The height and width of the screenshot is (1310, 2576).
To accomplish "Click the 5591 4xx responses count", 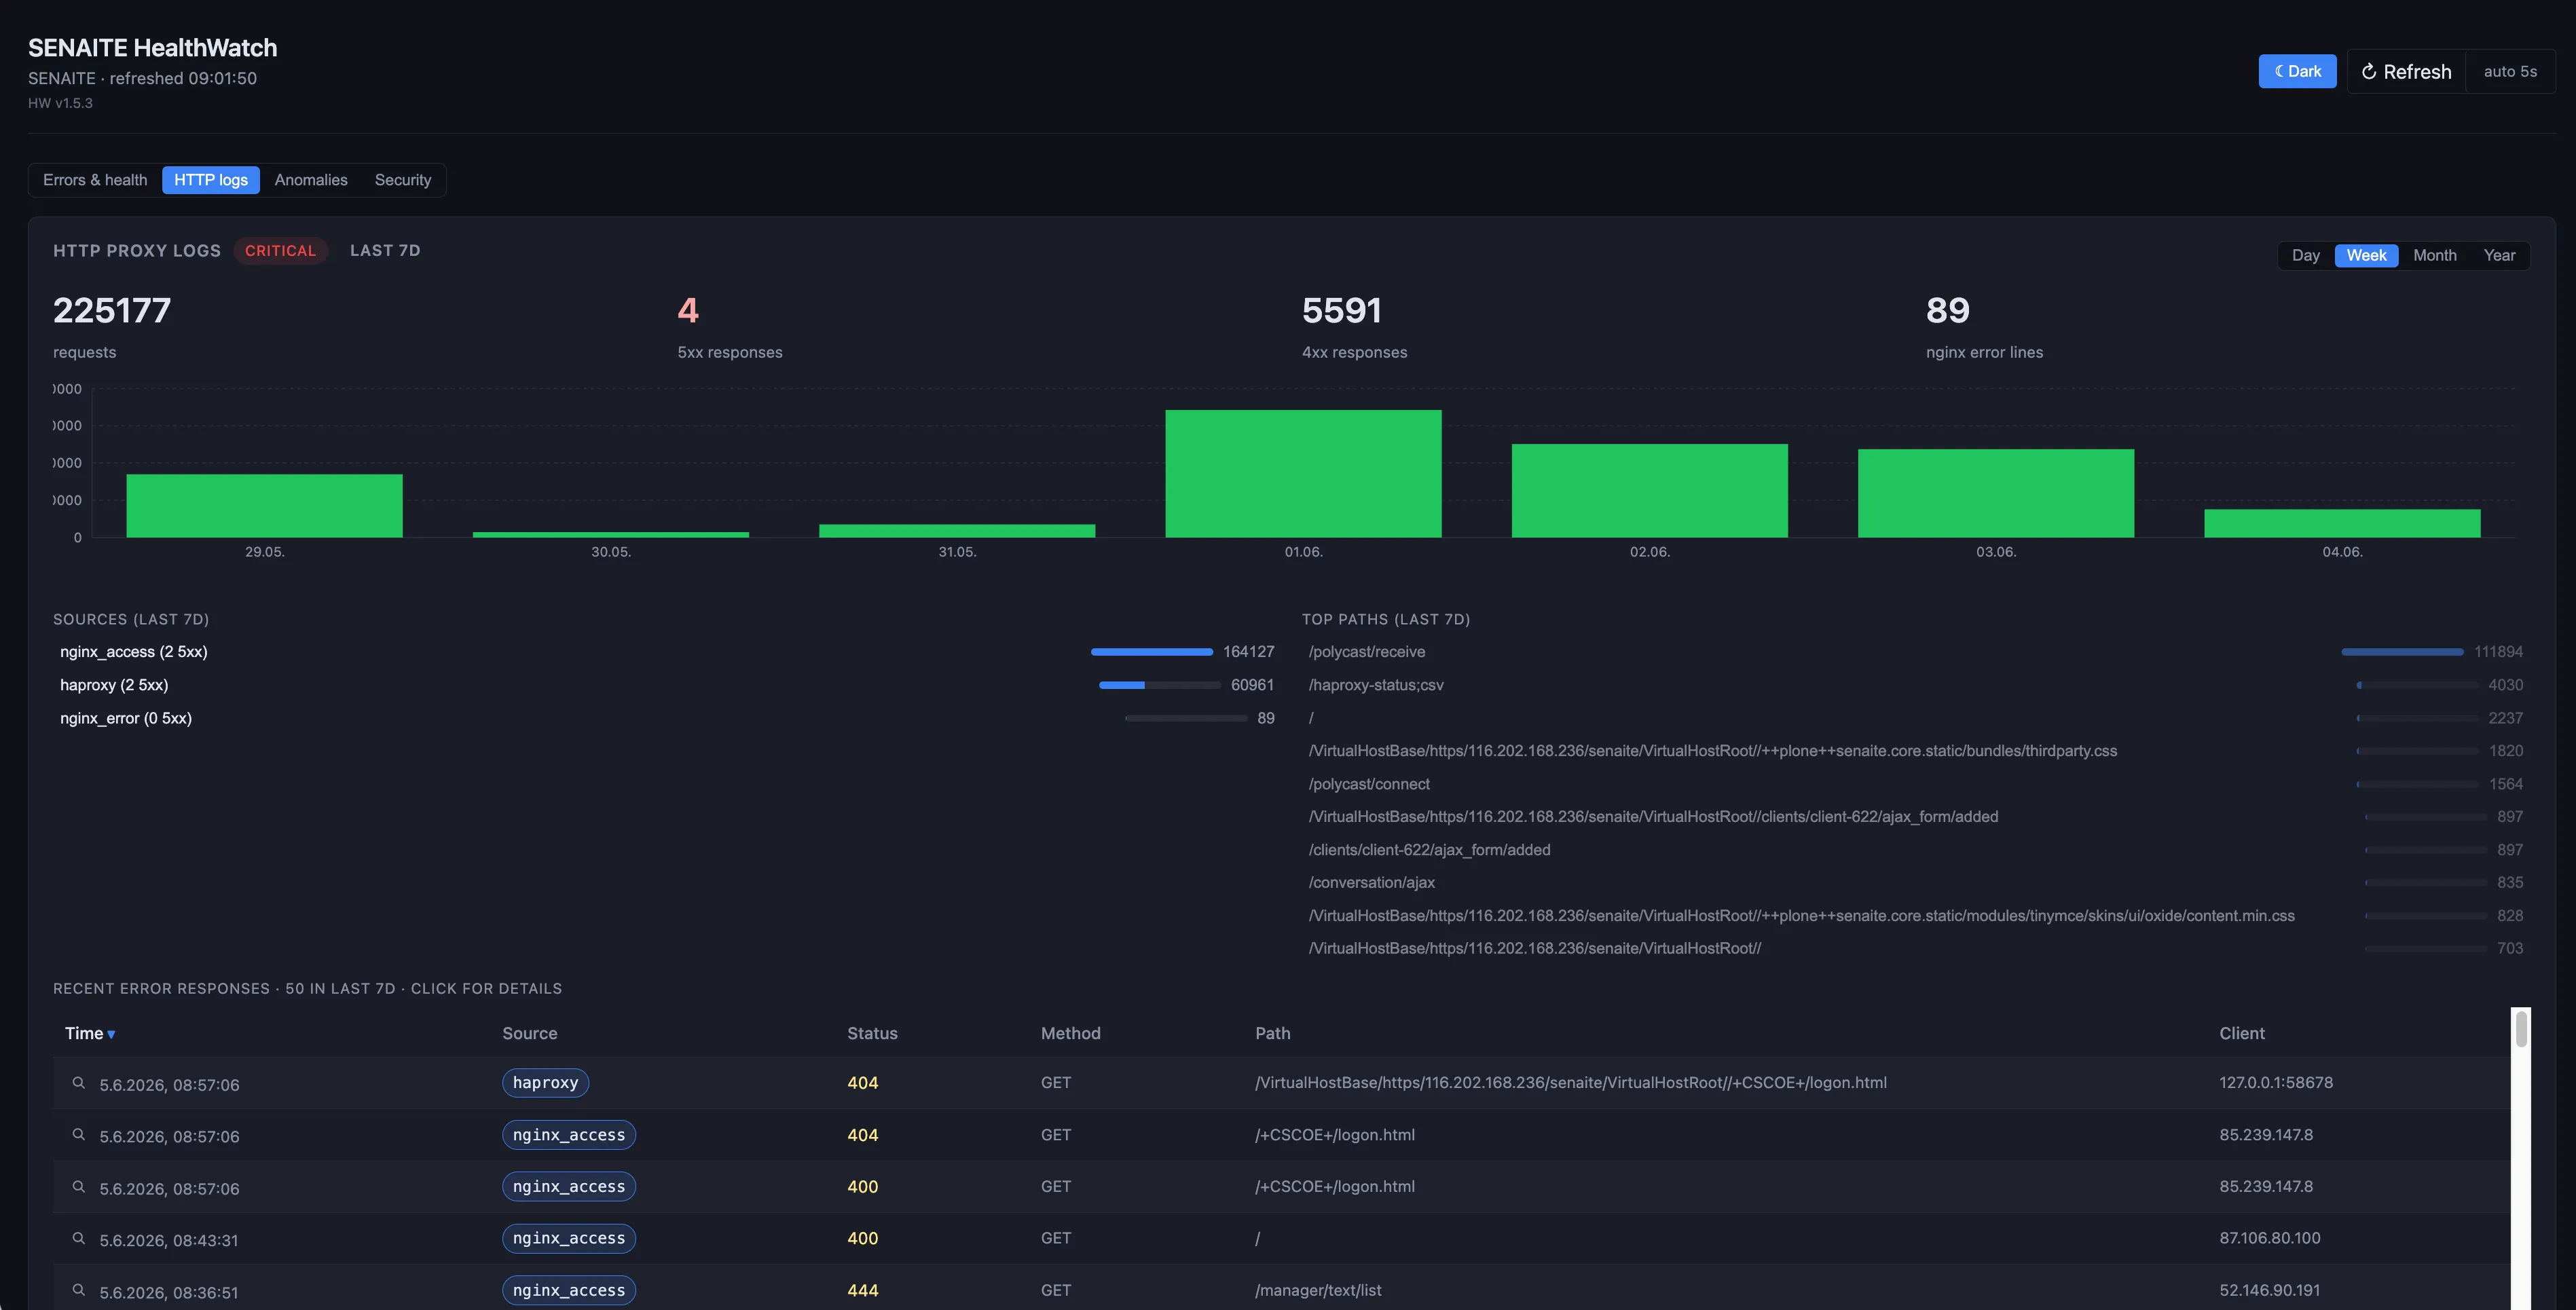I will coord(1342,311).
